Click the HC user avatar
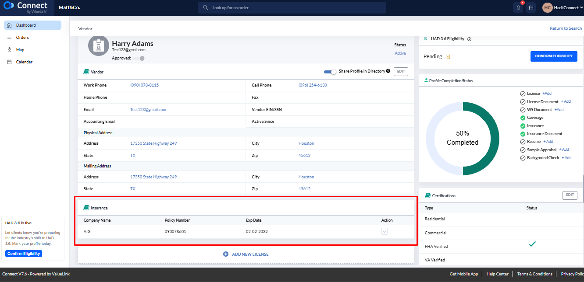 pyautogui.click(x=547, y=8)
